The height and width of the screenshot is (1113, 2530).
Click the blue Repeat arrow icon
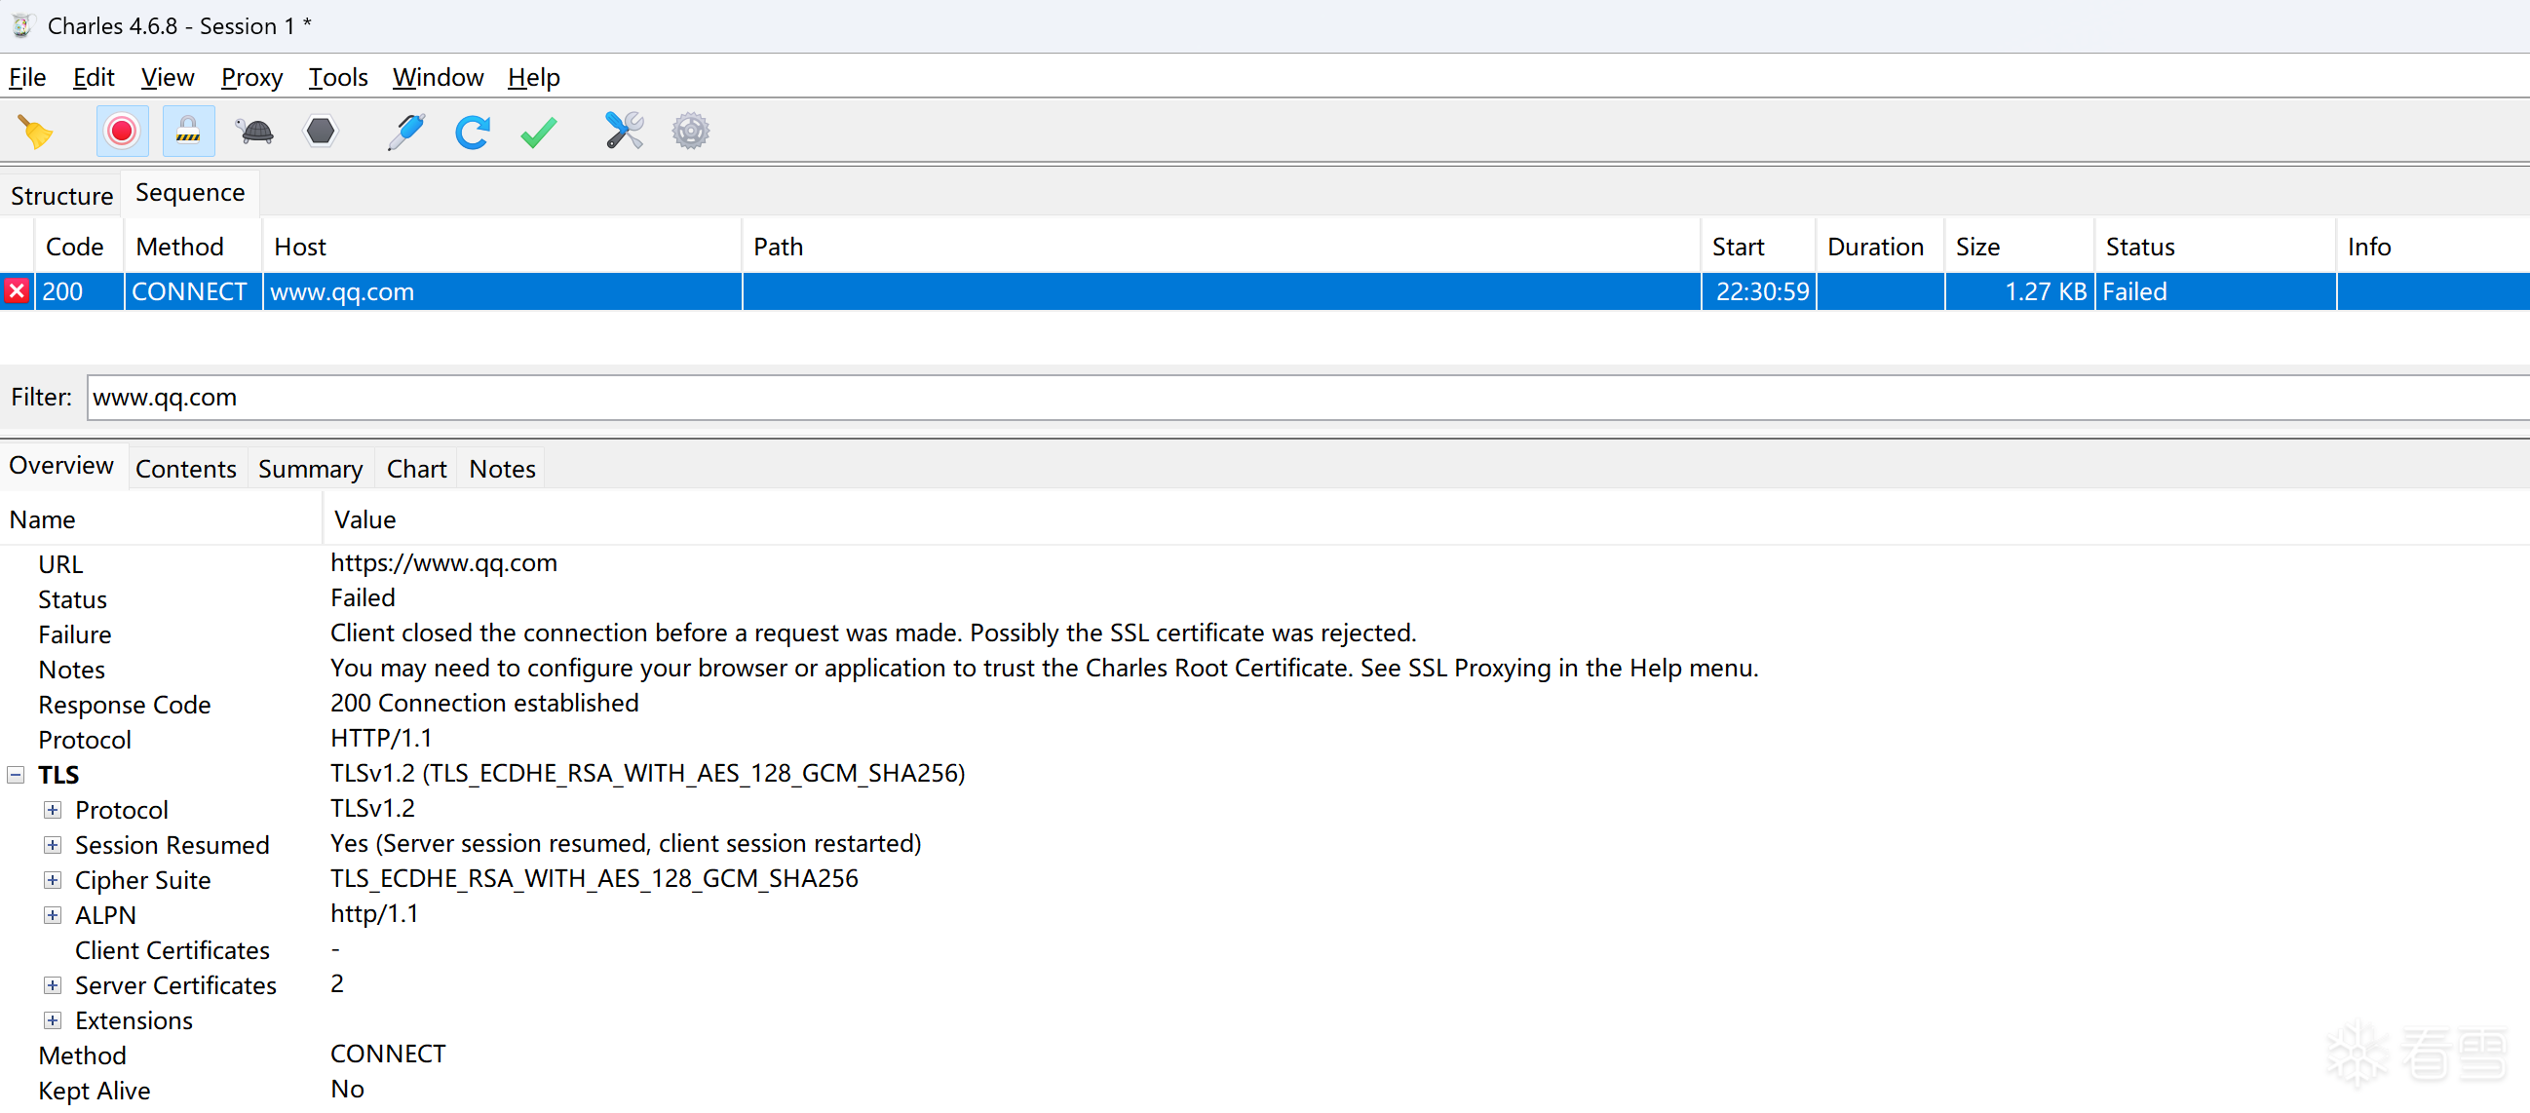pos(472,132)
